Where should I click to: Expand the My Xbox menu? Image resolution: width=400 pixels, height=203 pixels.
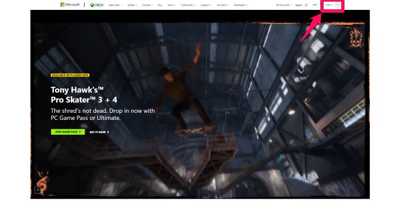[x=223, y=5]
